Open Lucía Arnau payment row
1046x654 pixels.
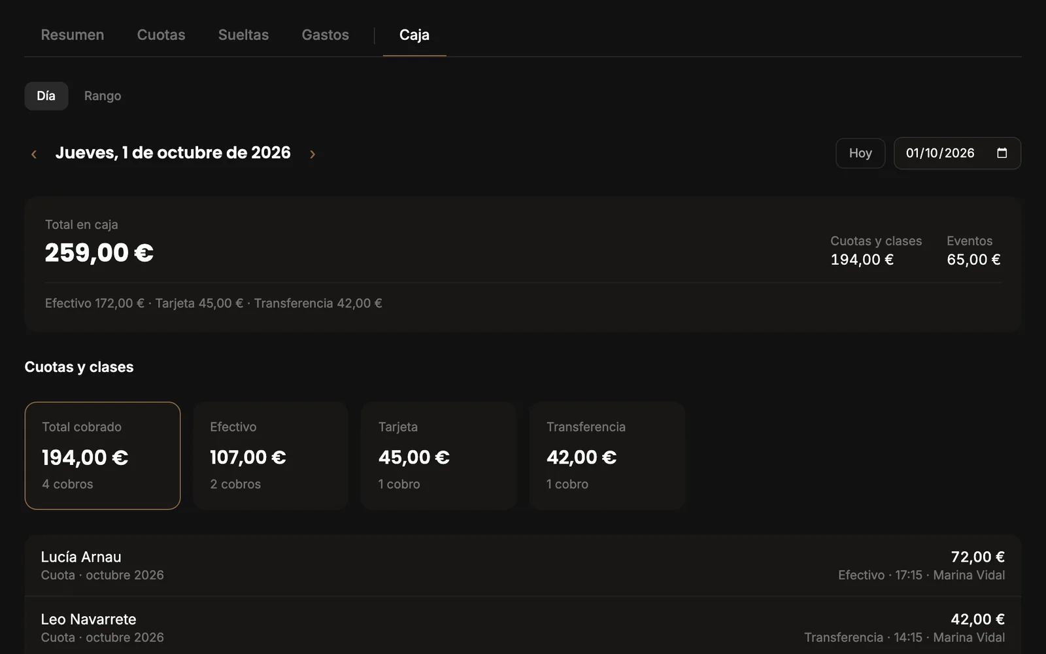523,566
